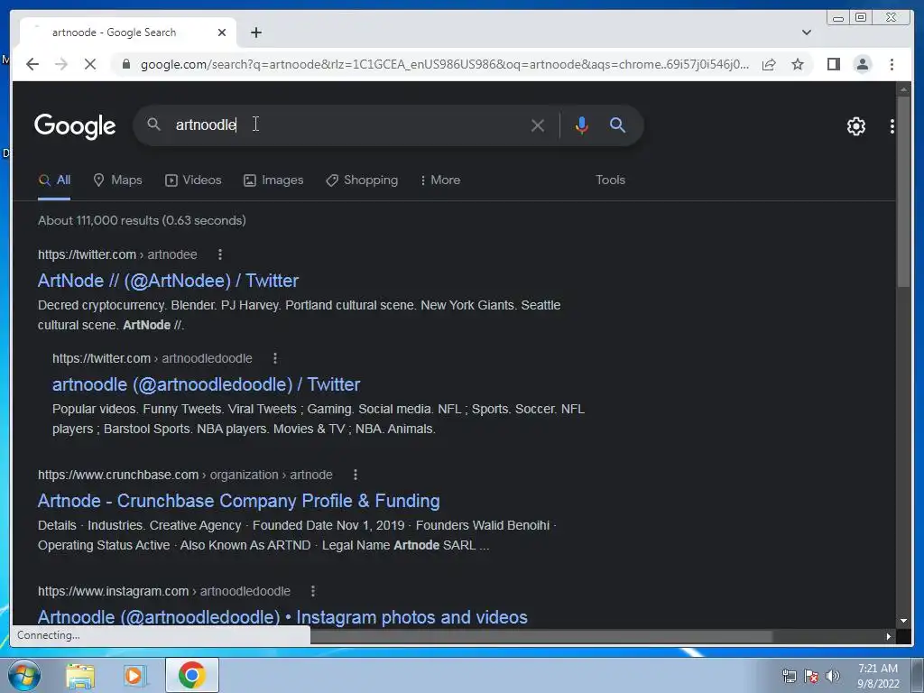The width and height of the screenshot is (924, 693).
Task: Switch to Maps results
Action: point(118,180)
